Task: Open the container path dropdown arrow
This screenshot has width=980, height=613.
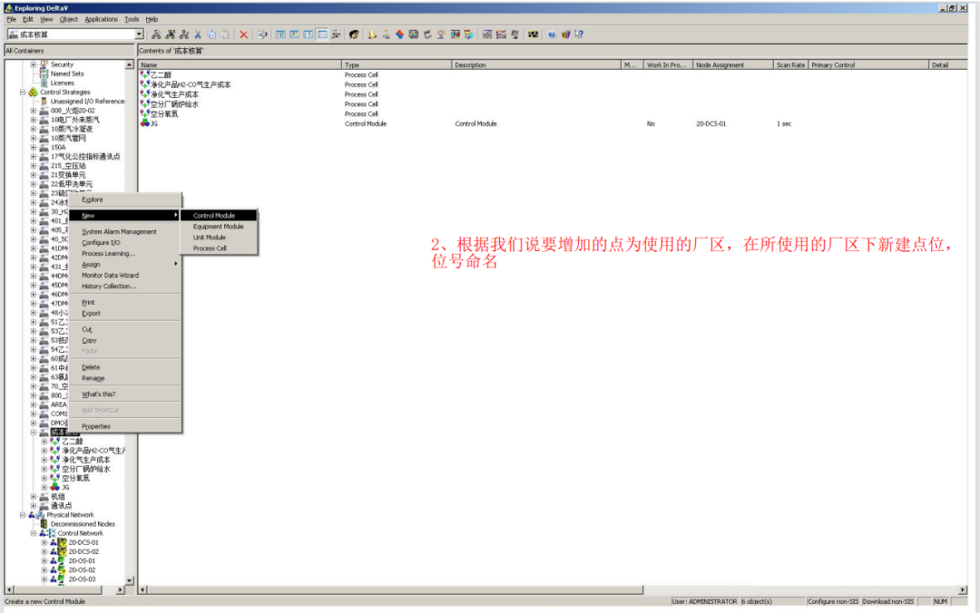Action: (139, 34)
